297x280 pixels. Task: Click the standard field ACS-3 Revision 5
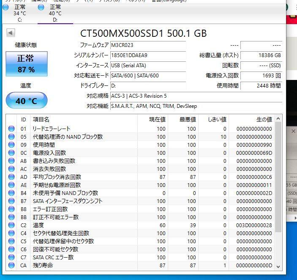(196, 96)
